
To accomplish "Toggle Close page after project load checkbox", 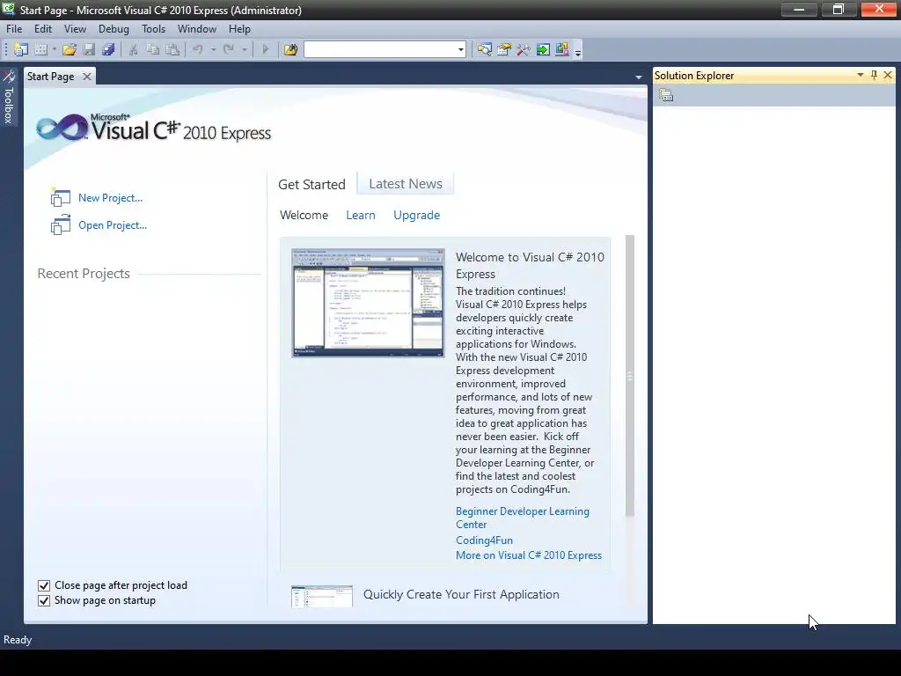I will 44,585.
